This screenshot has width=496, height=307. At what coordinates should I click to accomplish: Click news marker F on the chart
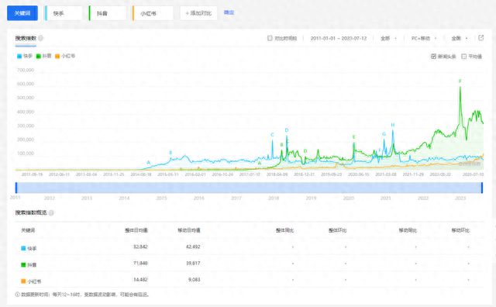tap(460, 81)
